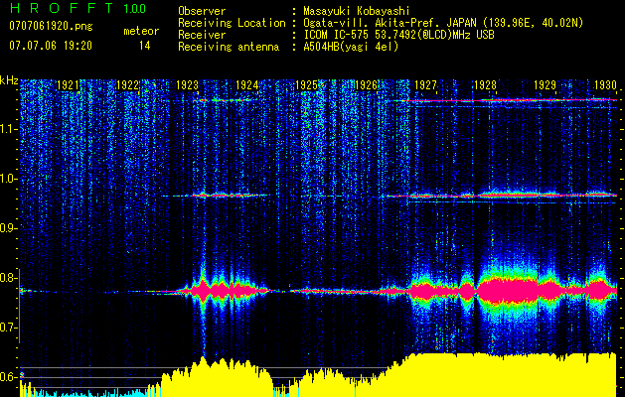Click the meteor count value 14
625x397 pixels.
pos(144,46)
